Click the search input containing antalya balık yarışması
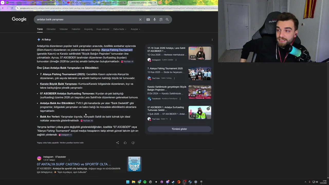This screenshot has height=185, width=329. tap(86, 20)
